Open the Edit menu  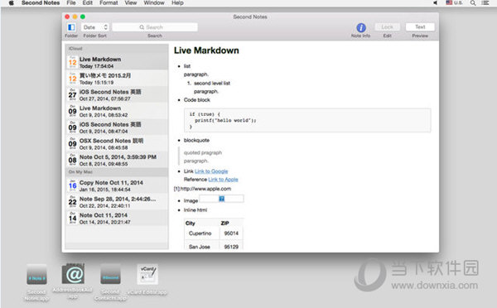click(88, 2)
